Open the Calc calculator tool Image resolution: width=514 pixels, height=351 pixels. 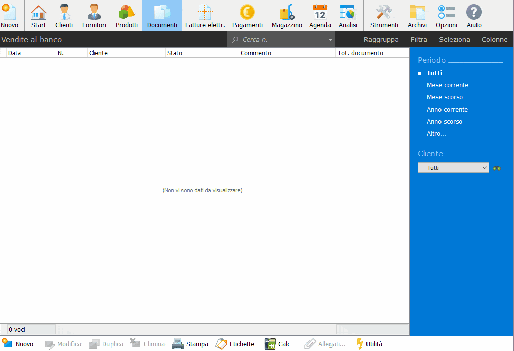(x=278, y=344)
